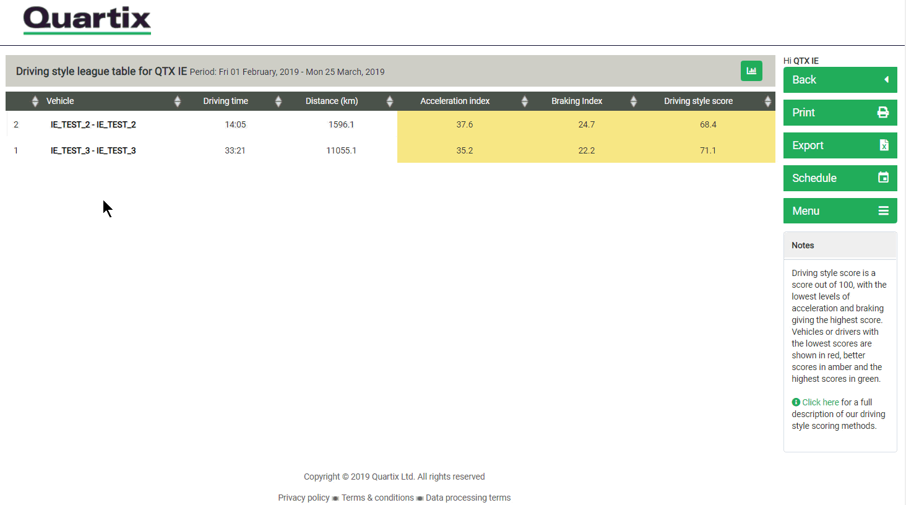Viewport: 906px width, 505px height.
Task: Click the Copyright 2019 Quartix footer text
Action: [x=394, y=477]
